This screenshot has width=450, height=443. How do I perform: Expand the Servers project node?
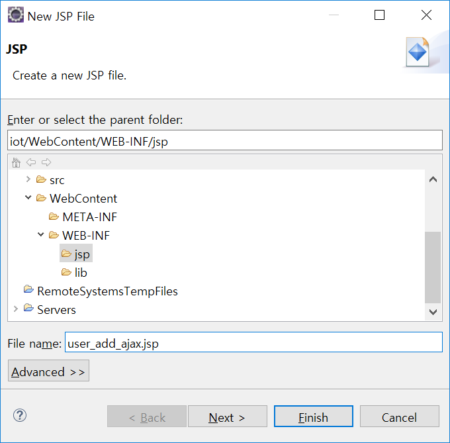(15, 309)
